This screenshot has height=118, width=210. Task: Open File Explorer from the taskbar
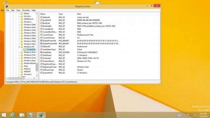[22, 115]
